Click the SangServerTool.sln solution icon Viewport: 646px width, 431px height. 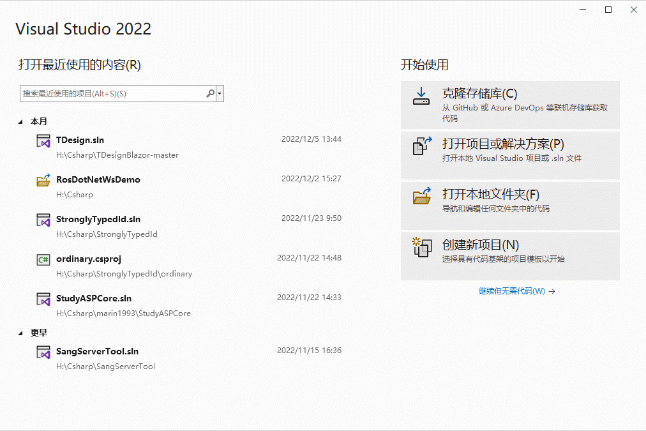(x=43, y=351)
